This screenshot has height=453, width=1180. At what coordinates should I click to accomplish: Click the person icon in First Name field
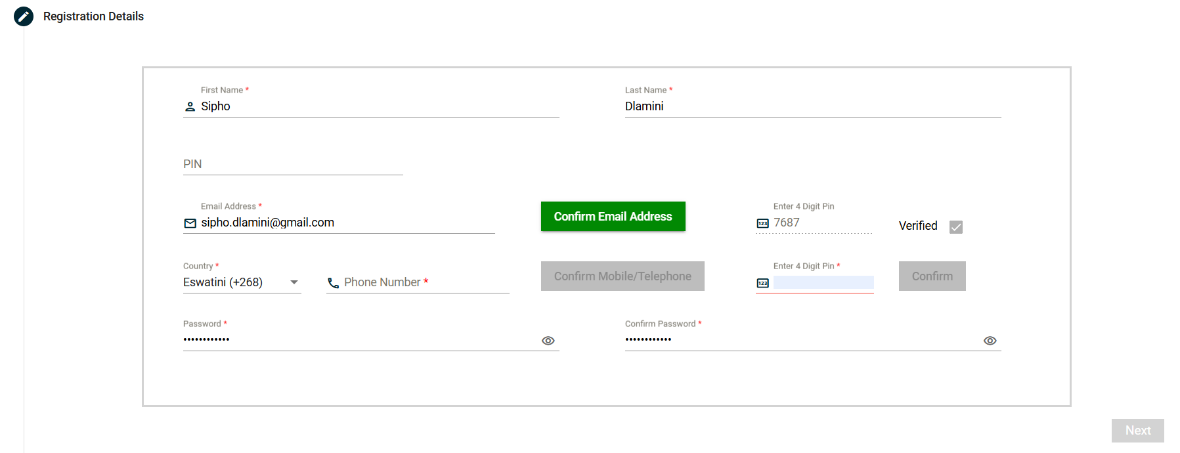tap(190, 106)
